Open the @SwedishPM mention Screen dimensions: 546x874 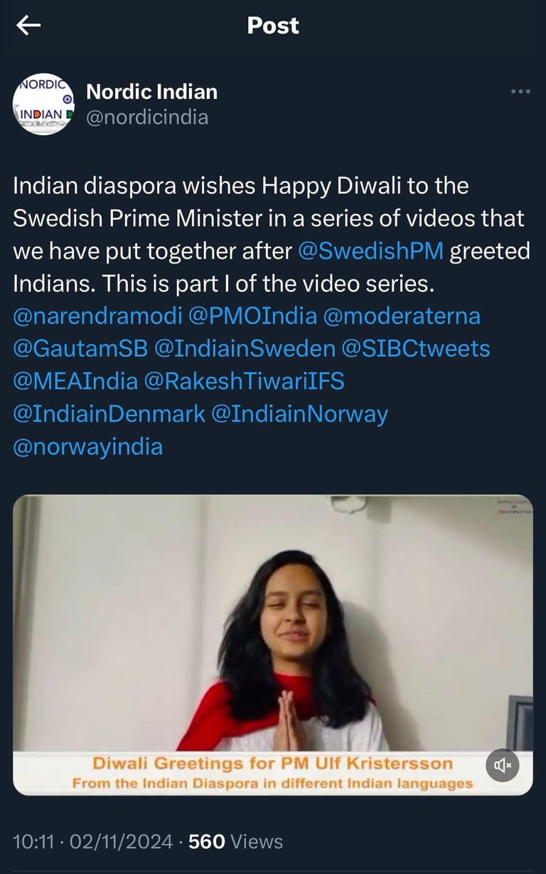coord(371,252)
